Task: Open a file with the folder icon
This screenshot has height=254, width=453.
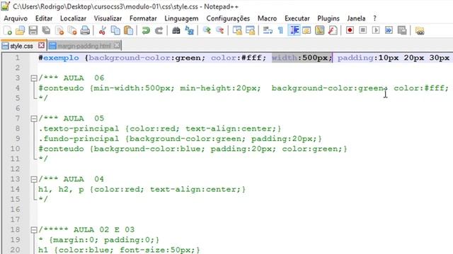Action: click(21, 30)
